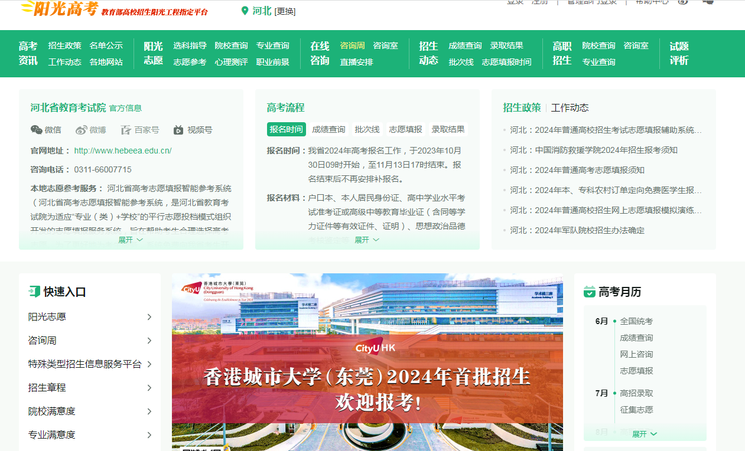Open news 河北：中国消防救援学院2024年招生报考须知

click(x=594, y=150)
